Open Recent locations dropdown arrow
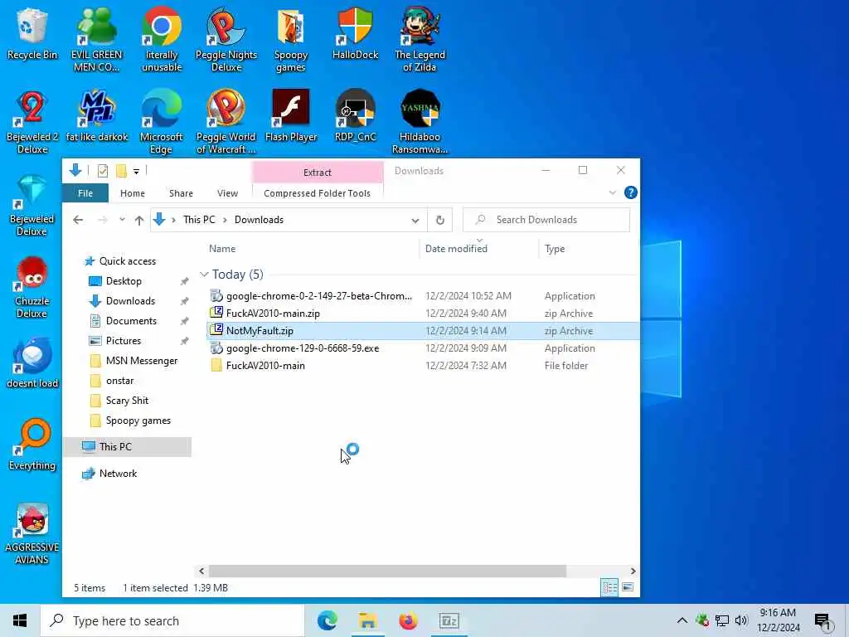The height and width of the screenshot is (637, 849). (x=123, y=220)
